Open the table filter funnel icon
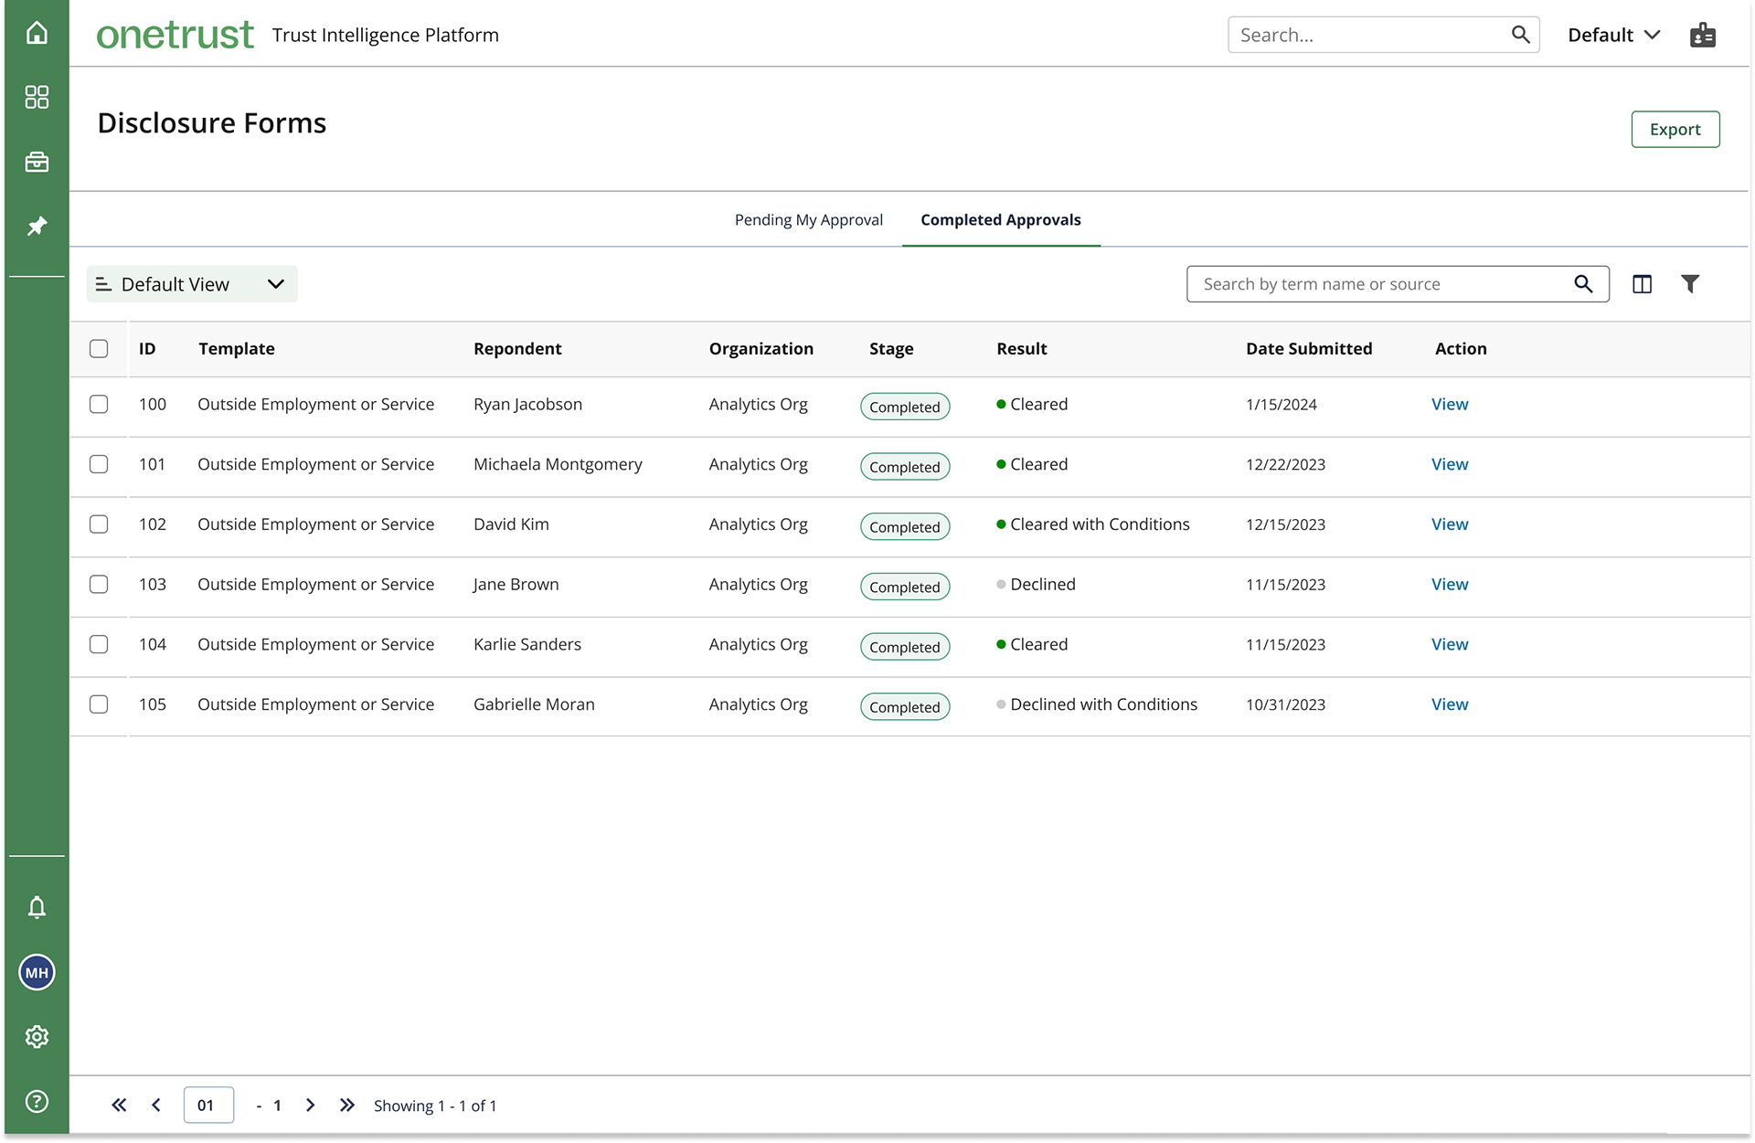Viewport: 1755px width, 1143px height. pos(1690,284)
